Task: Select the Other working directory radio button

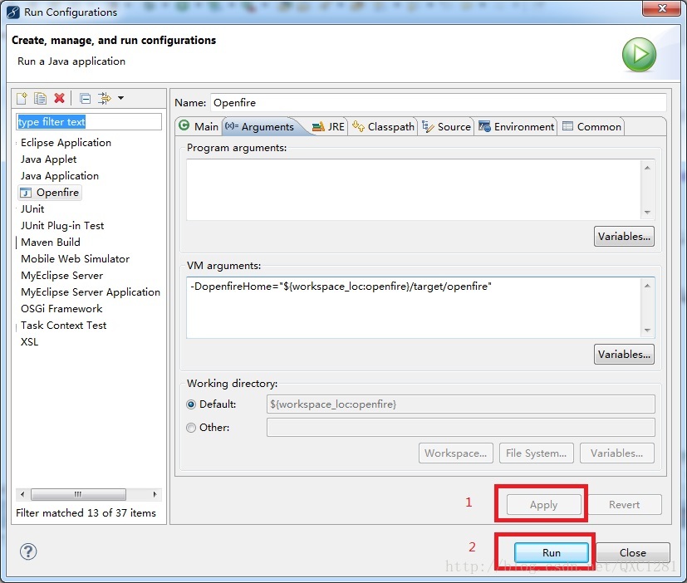Action: pos(191,428)
